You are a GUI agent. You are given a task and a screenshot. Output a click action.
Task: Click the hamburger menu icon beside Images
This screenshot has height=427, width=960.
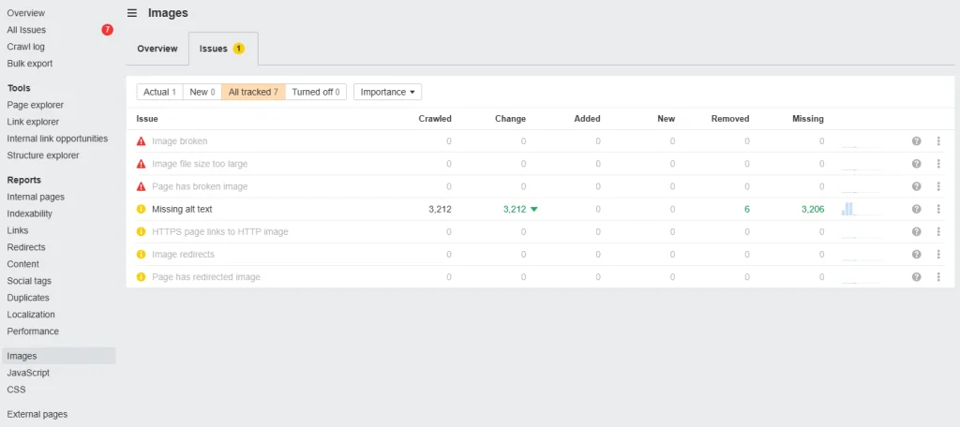point(132,13)
